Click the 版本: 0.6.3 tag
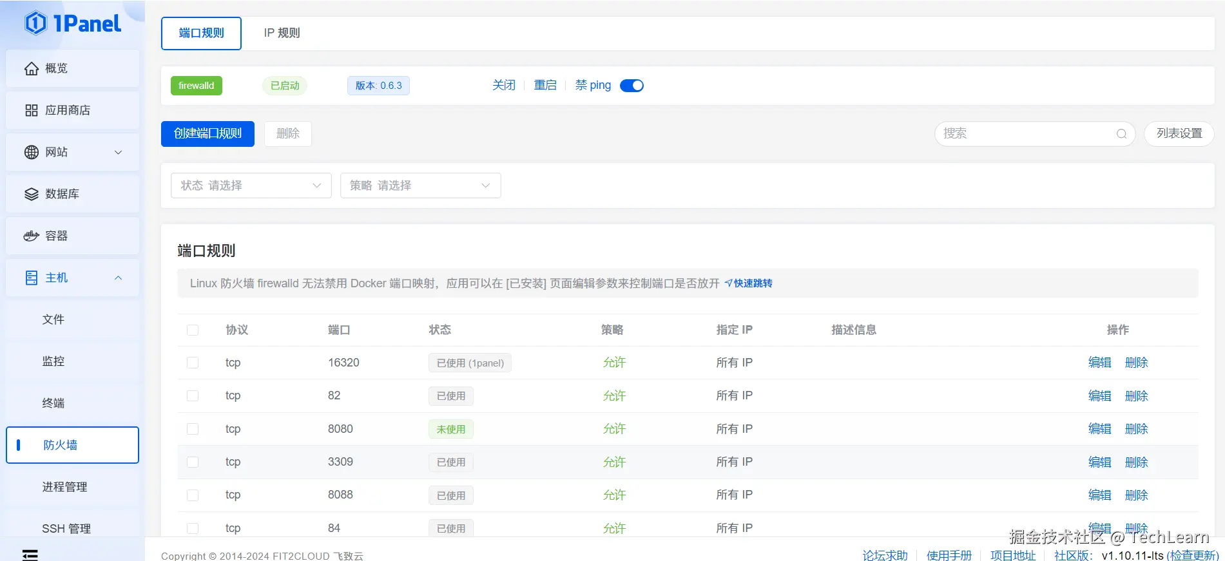This screenshot has width=1225, height=561. click(378, 86)
